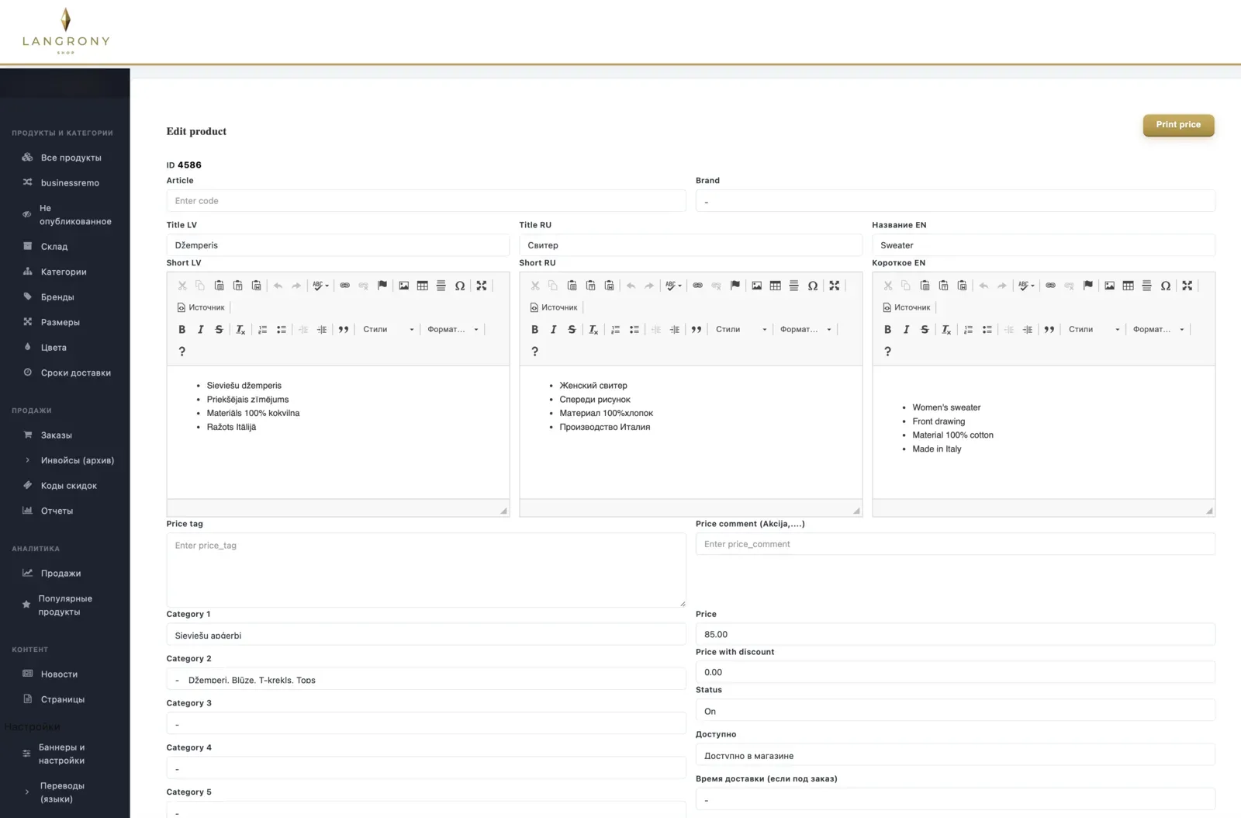1241x818 pixels.
Task: Open Все продукты in the sidebar
Action: coord(71,158)
